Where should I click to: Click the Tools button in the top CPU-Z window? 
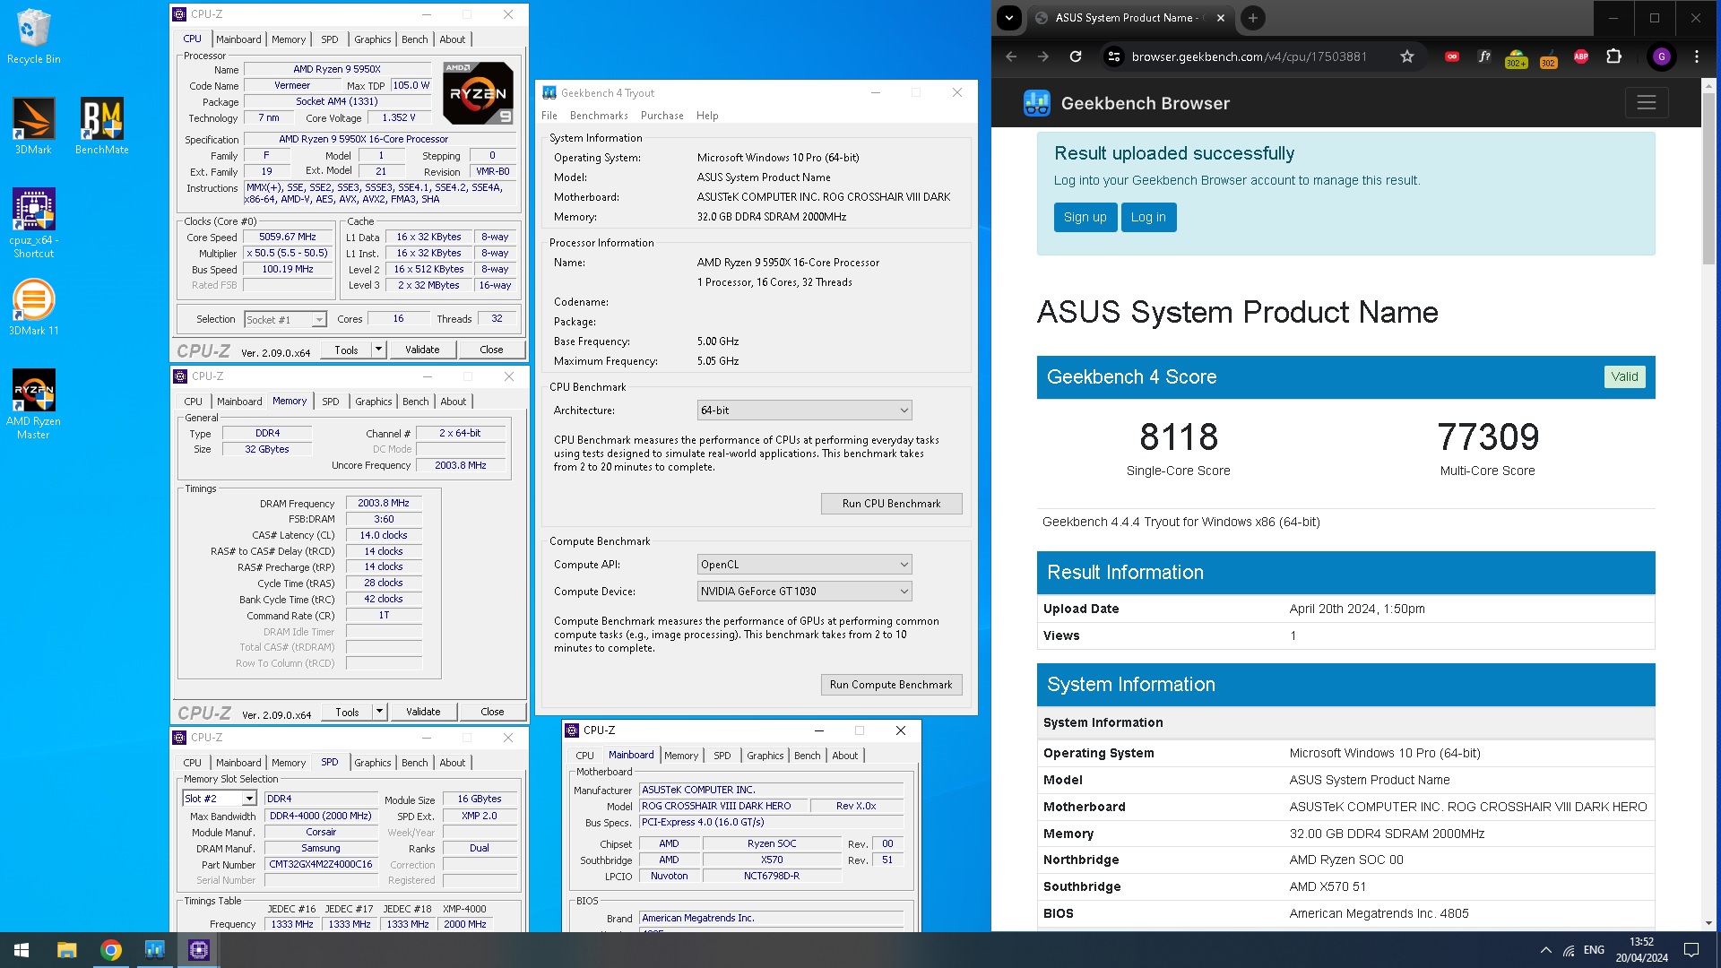coord(346,350)
